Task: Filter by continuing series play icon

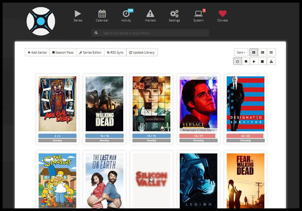Action: pos(254,61)
